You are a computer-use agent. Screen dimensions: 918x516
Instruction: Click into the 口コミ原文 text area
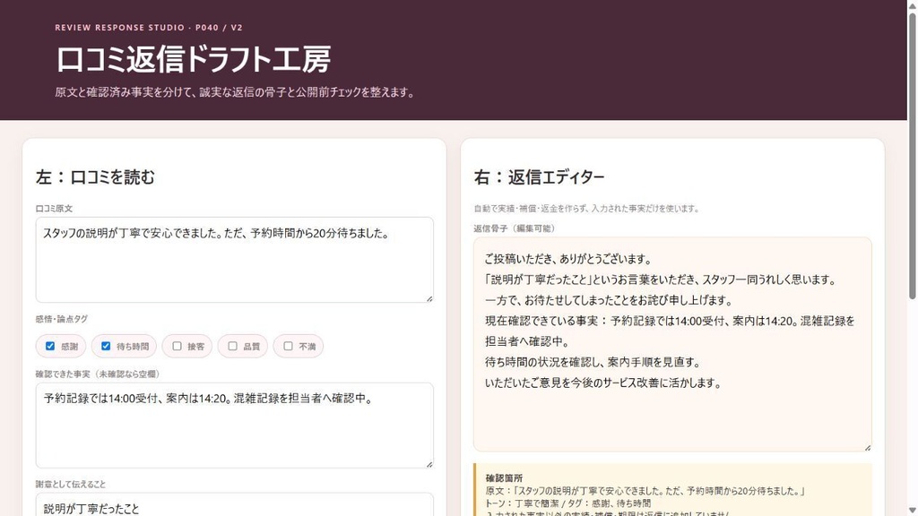point(234,260)
